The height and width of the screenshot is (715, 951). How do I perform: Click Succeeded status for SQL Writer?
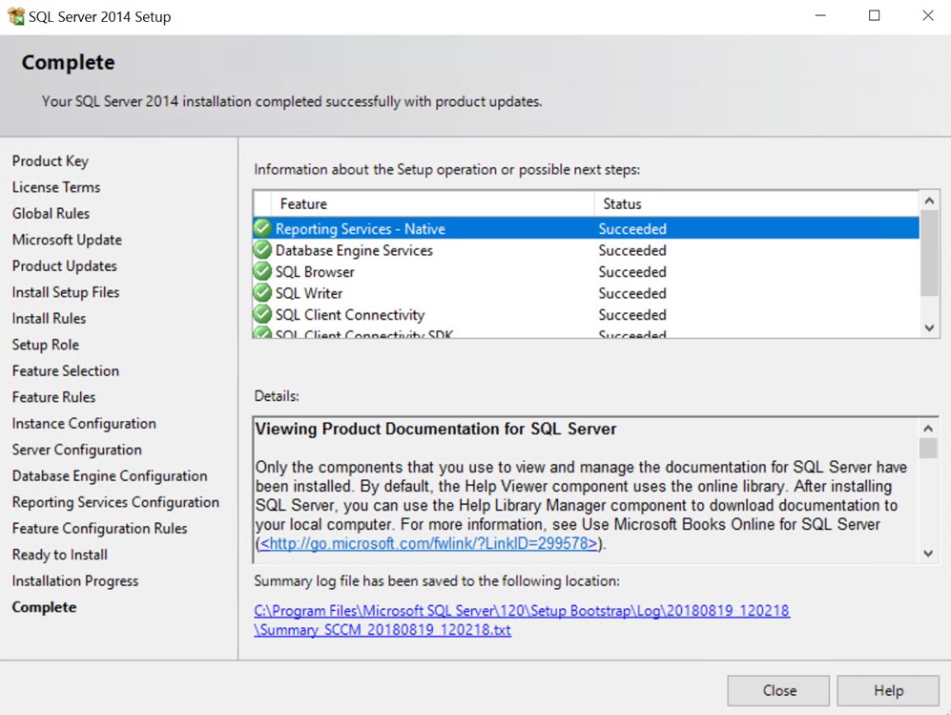pyautogui.click(x=632, y=293)
